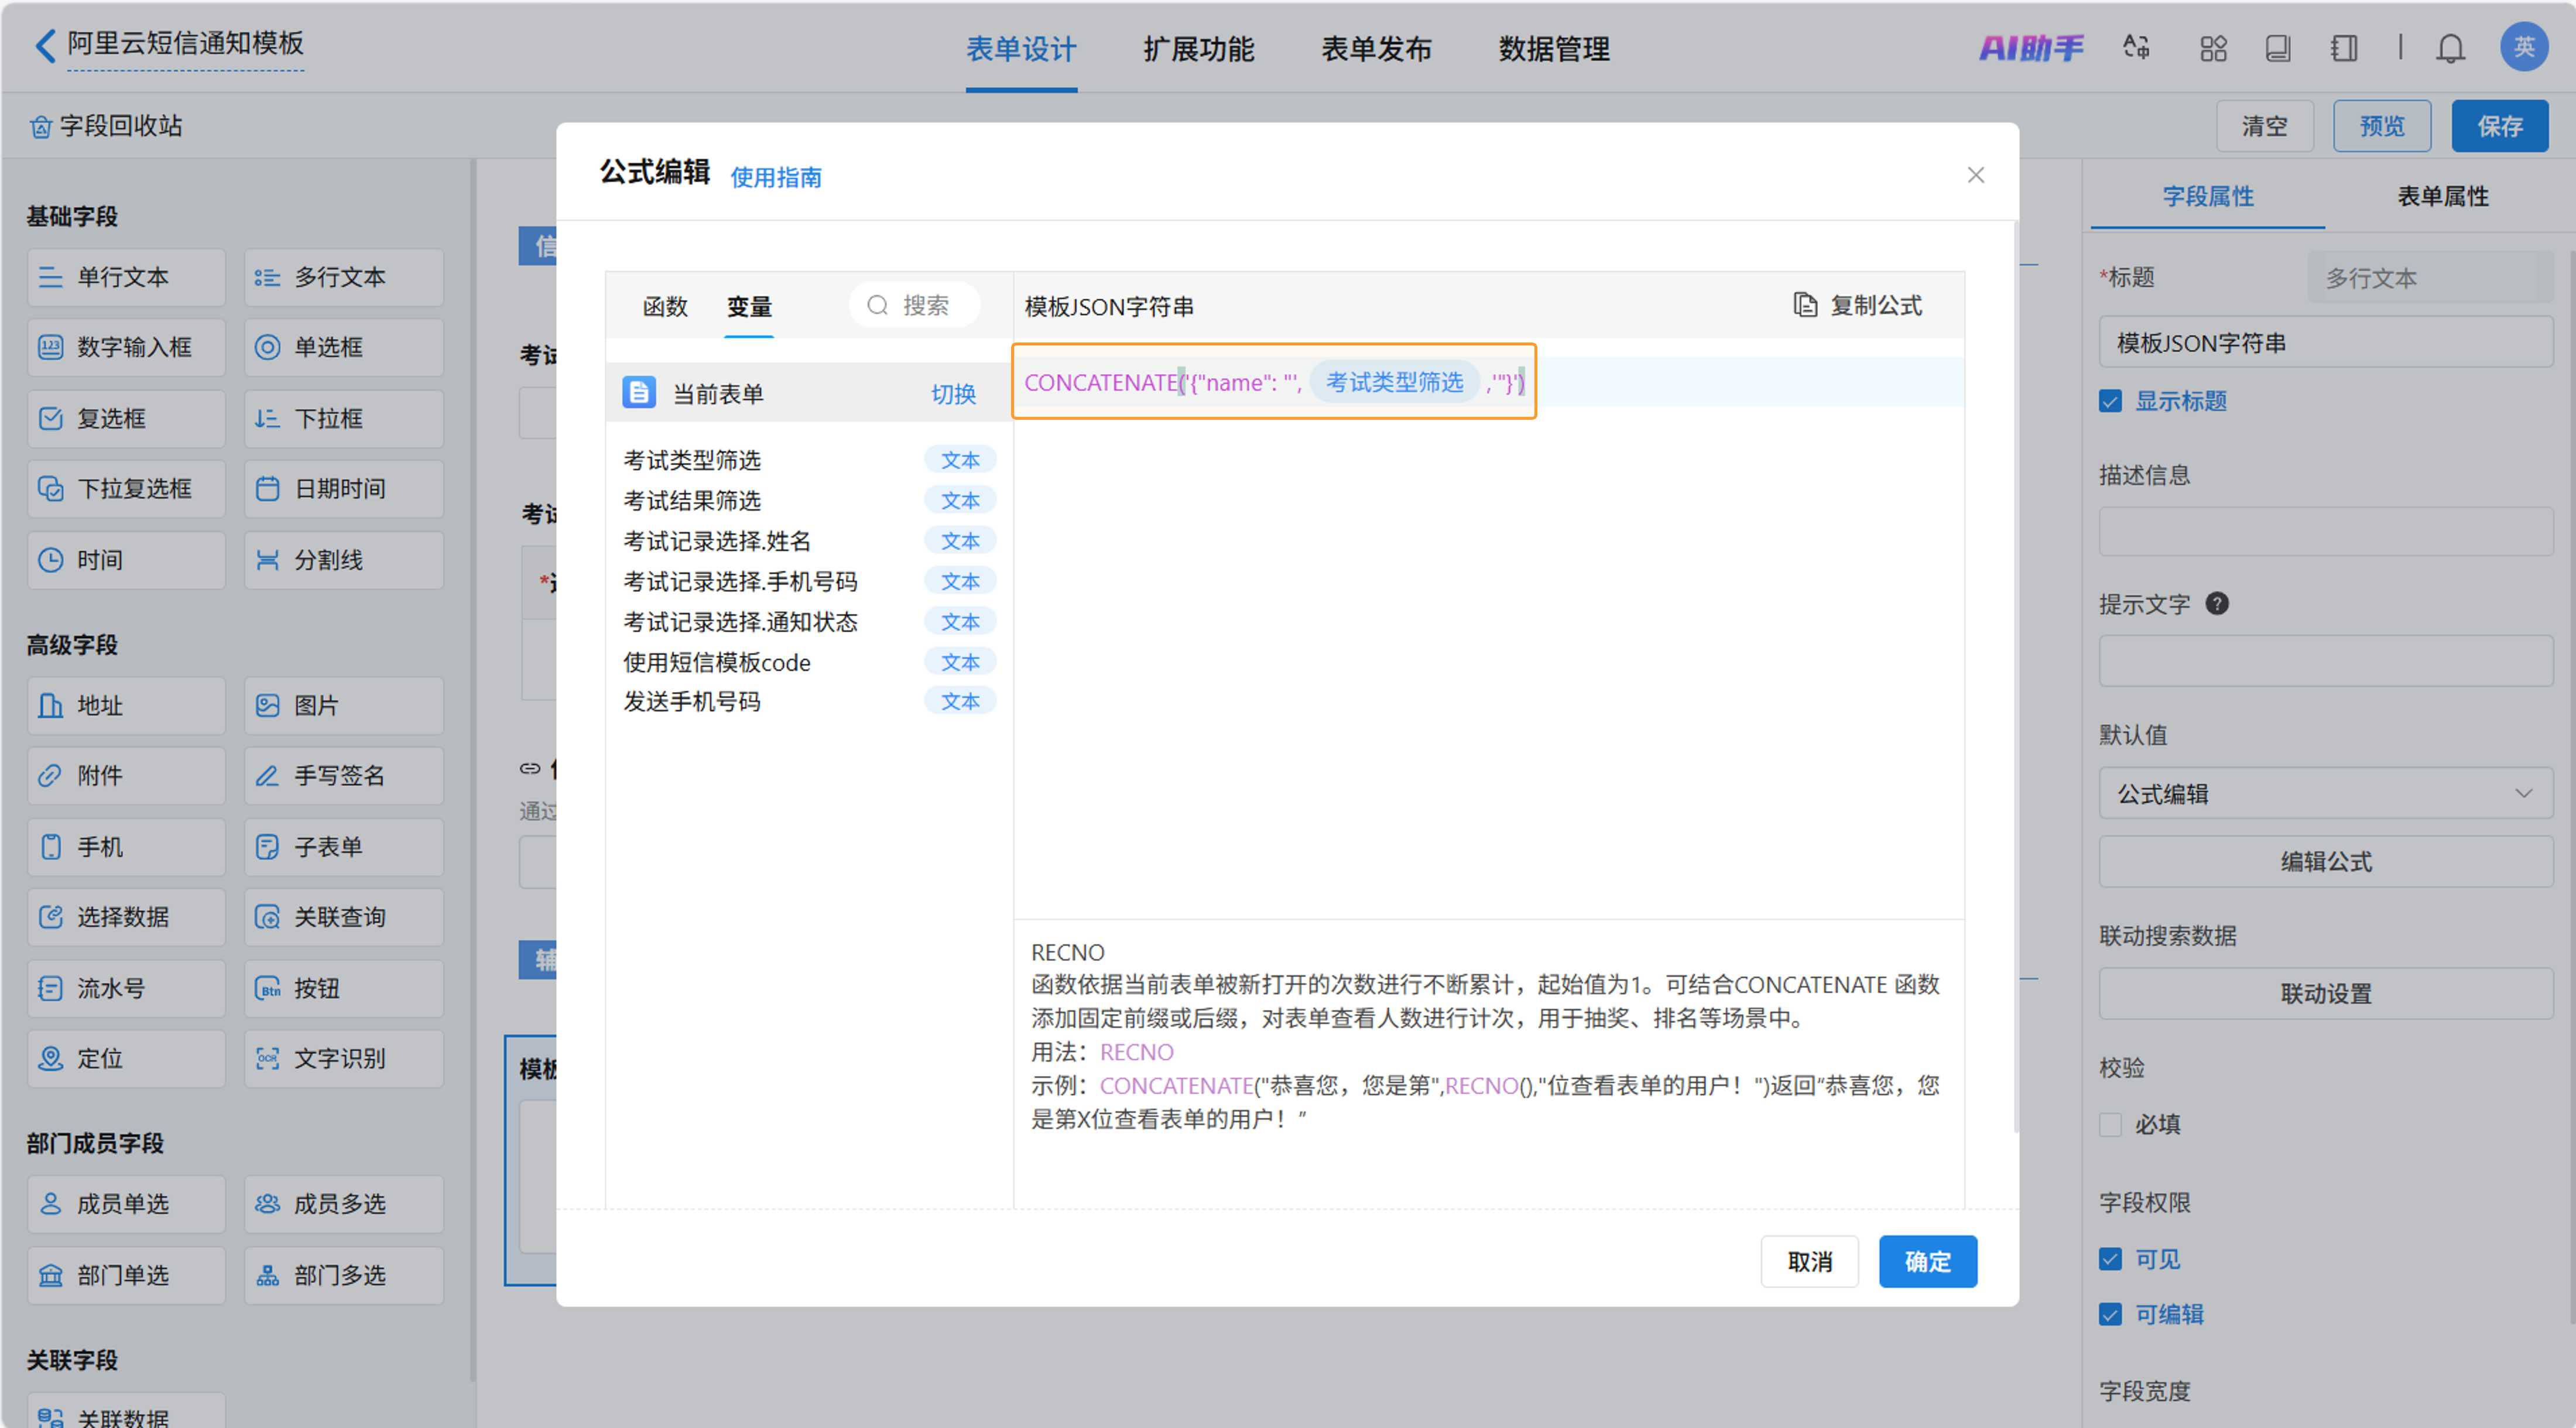Open the 使用指南 link
Image resolution: width=2576 pixels, height=1428 pixels.
[x=775, y=178]
